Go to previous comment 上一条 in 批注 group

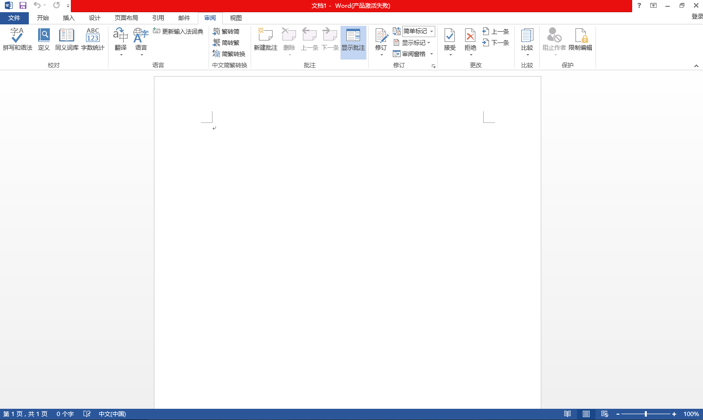[309, 40]
